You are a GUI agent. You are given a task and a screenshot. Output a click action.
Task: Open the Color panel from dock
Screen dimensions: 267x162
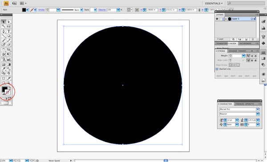click(263, 21)
